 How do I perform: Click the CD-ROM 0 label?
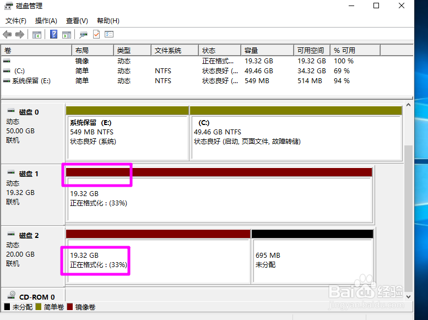37,297
